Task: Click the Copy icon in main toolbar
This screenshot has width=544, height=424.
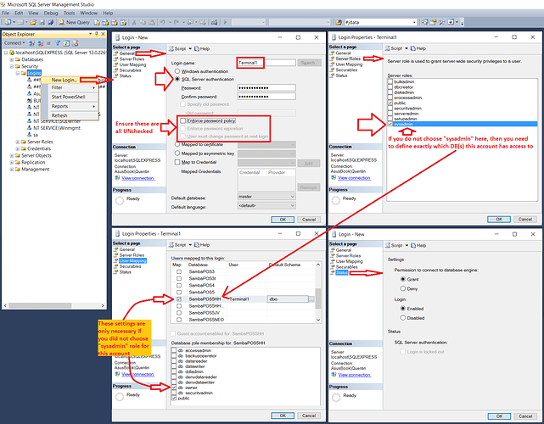Action: [143, 22]
